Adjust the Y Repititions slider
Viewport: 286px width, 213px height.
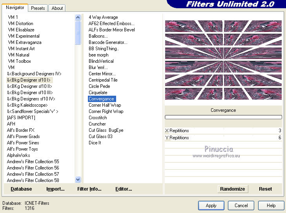click(223, 138)
